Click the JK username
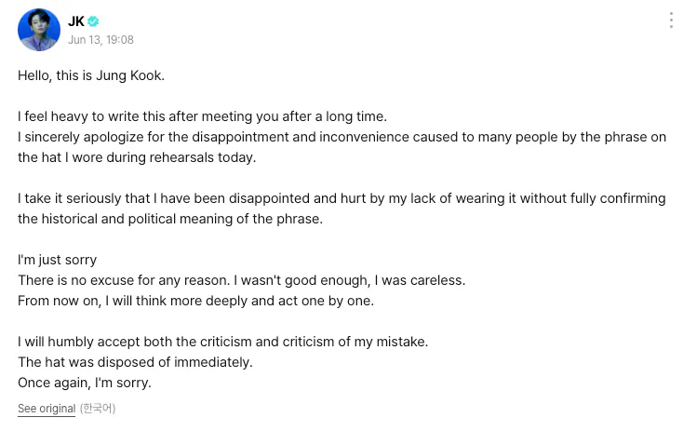The height and width of the screenshot is (431, 683). point(75,20)
